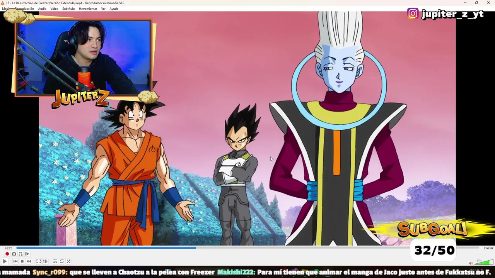495x278 pixels.
Task: Adjust the volume slider at 97%
Action: [484, 263]
